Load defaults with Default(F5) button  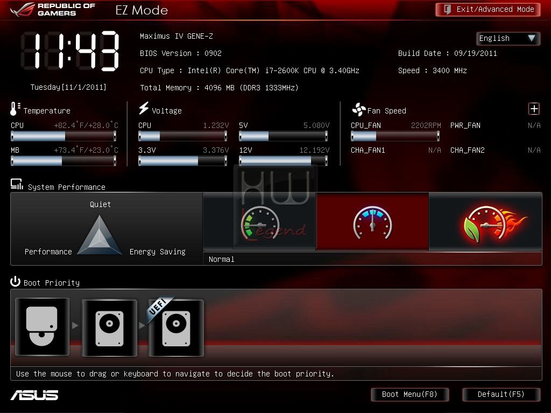pos(501,394)
